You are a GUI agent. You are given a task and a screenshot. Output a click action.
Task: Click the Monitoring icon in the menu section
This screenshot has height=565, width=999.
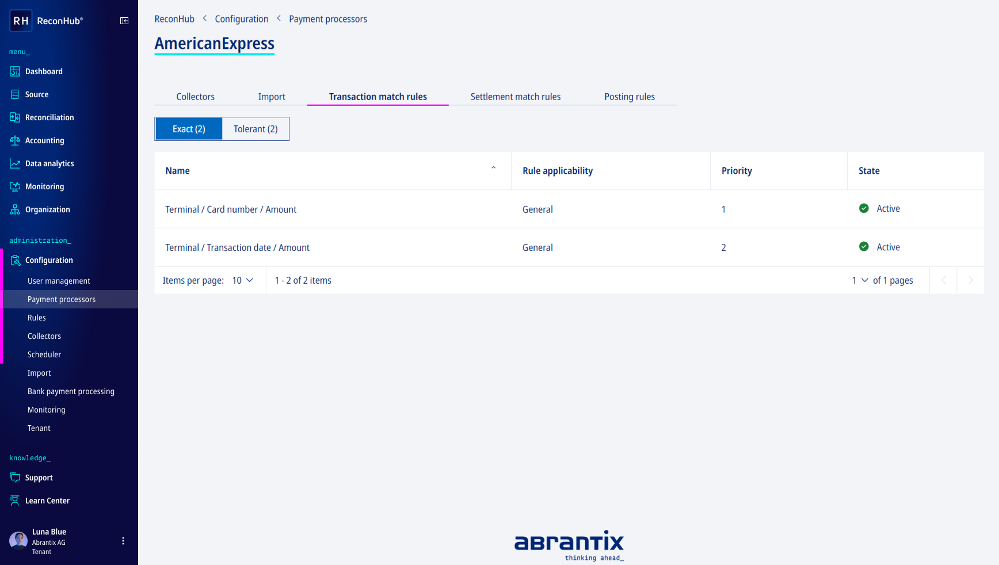(x=15, y=186)
